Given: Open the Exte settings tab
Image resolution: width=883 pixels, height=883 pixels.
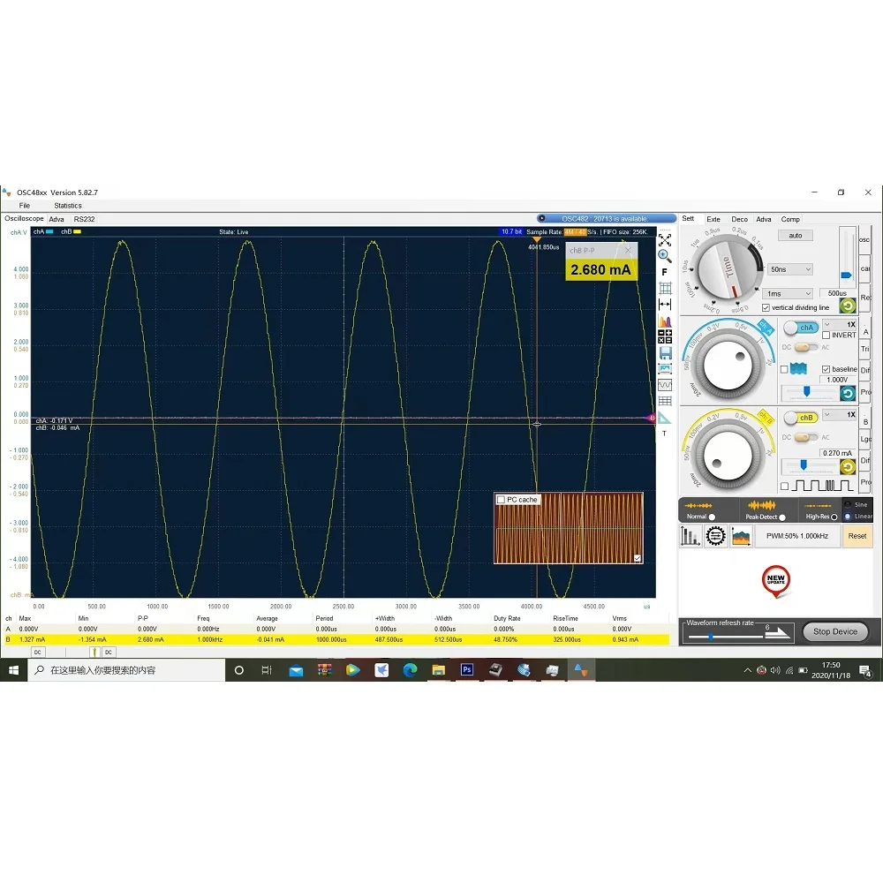Looking at the screenshot, I should click(x=713, y=219).
